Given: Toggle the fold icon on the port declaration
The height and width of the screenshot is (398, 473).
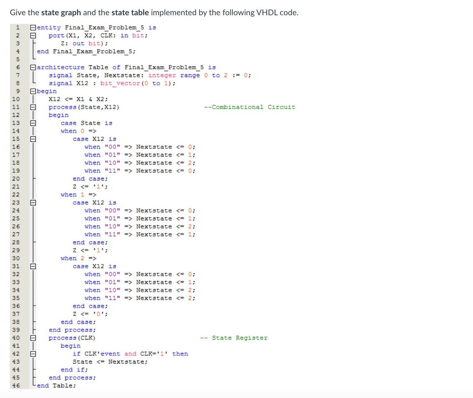Looking at the screenshot, I should tap(33, 35).
